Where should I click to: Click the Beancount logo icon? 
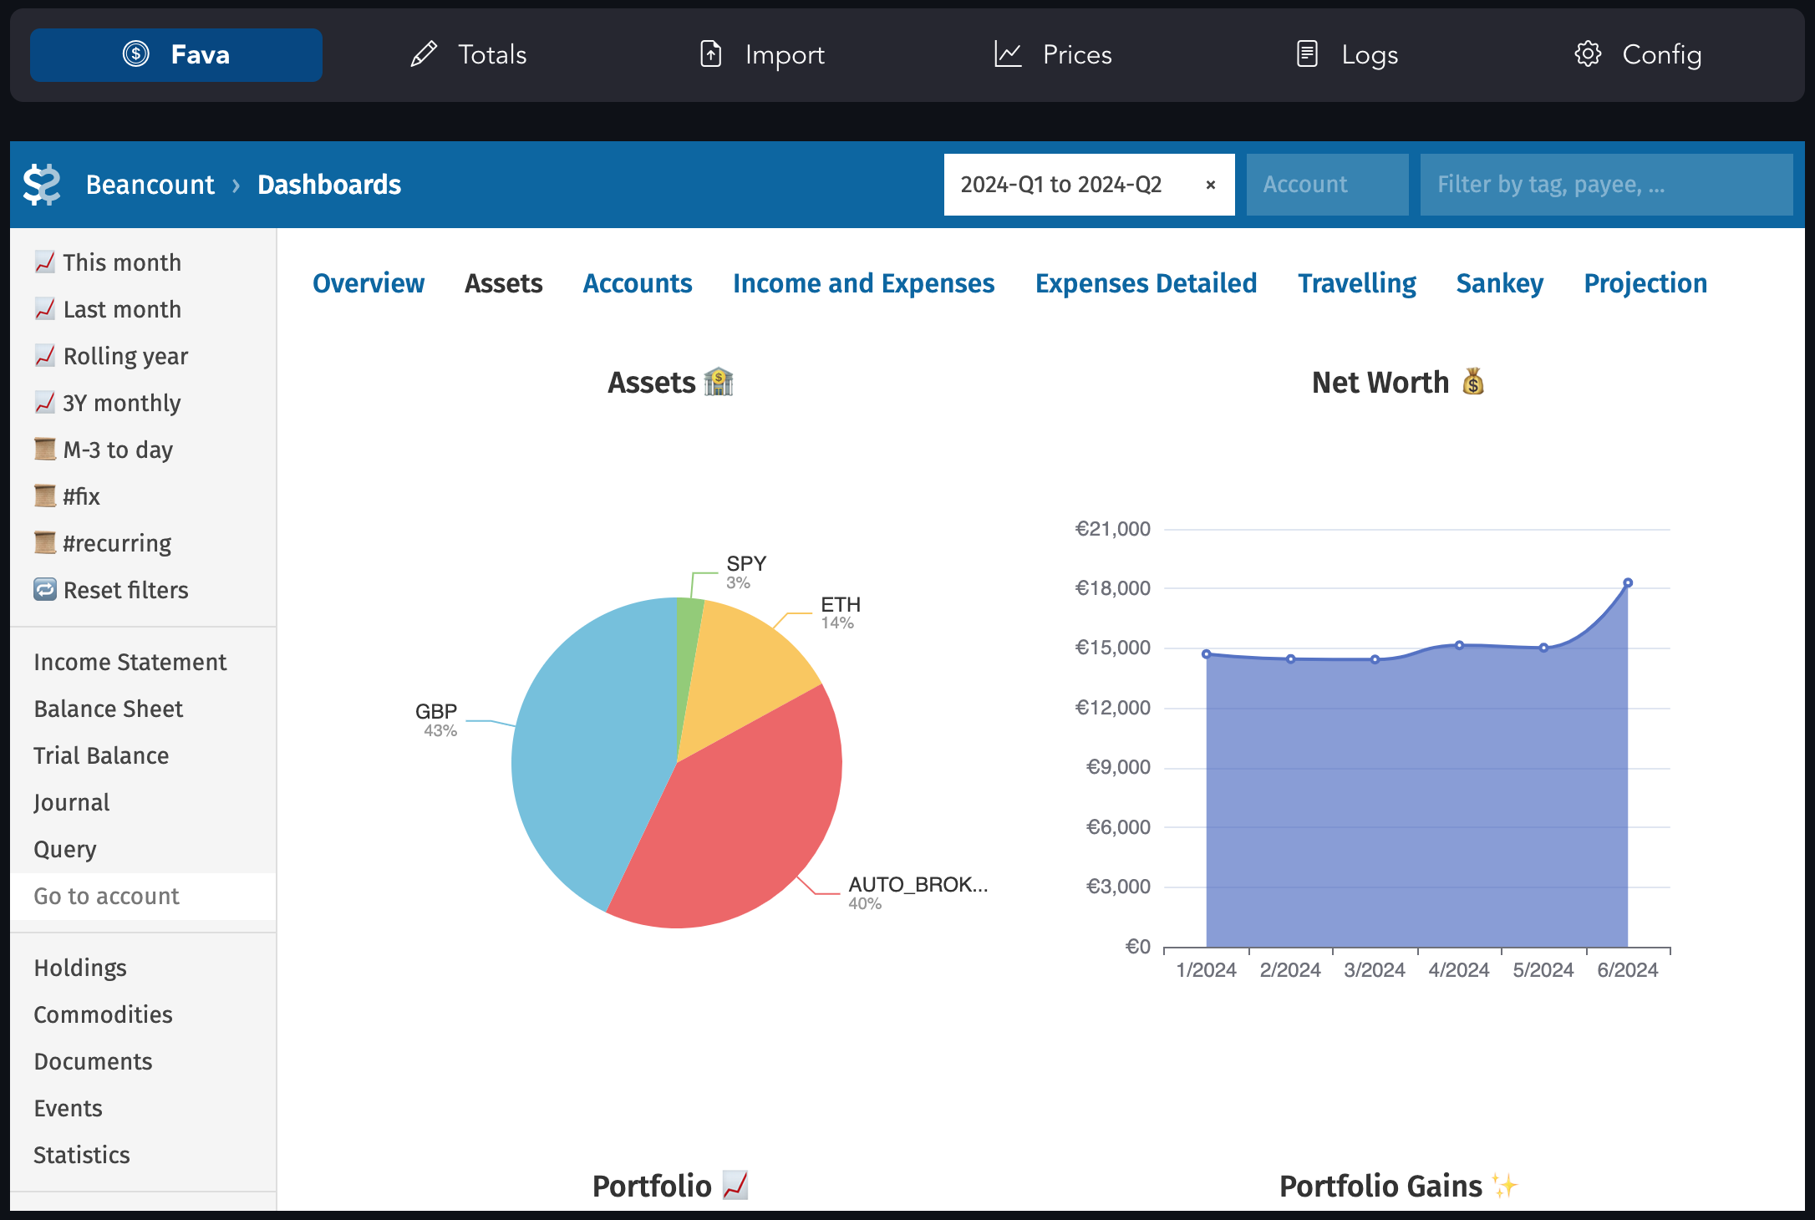(x=42, y=185)
